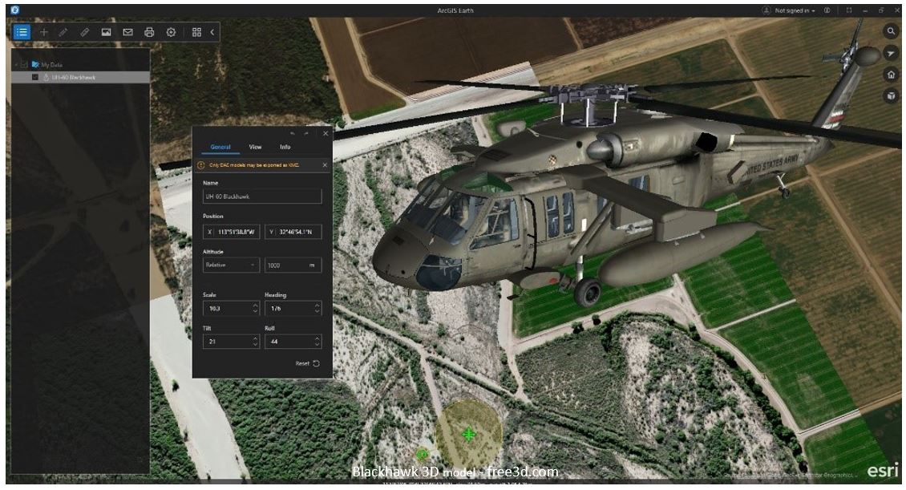Toggle UH-60 Blackhawk layer checkbox
906x490 pixels.
[x=35, y=77]
